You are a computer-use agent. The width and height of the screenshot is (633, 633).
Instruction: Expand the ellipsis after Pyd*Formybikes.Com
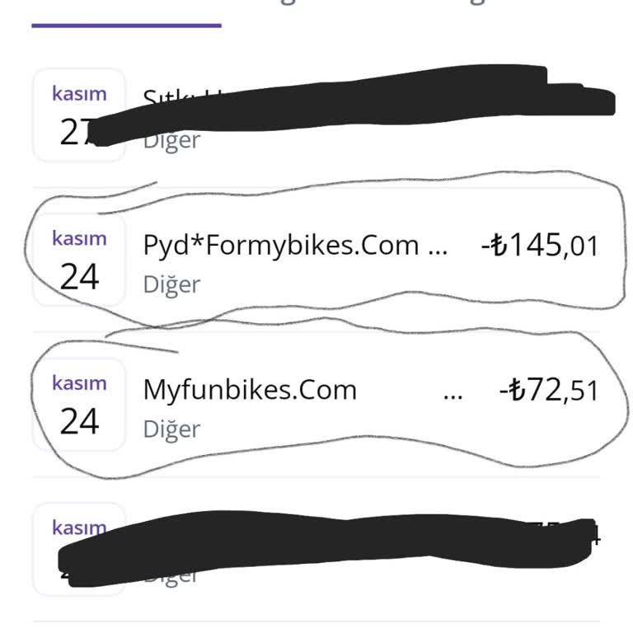(x=439, y=246)
